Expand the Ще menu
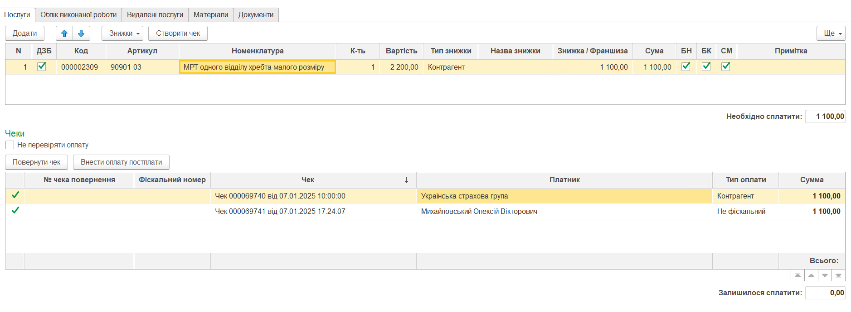Viewport: 851px width, 312px height. (831, 33)
